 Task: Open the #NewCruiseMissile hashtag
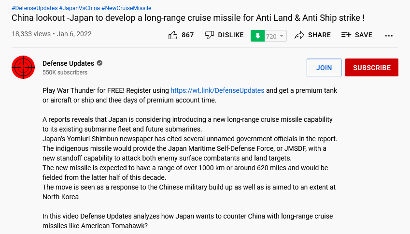[127, 8]
